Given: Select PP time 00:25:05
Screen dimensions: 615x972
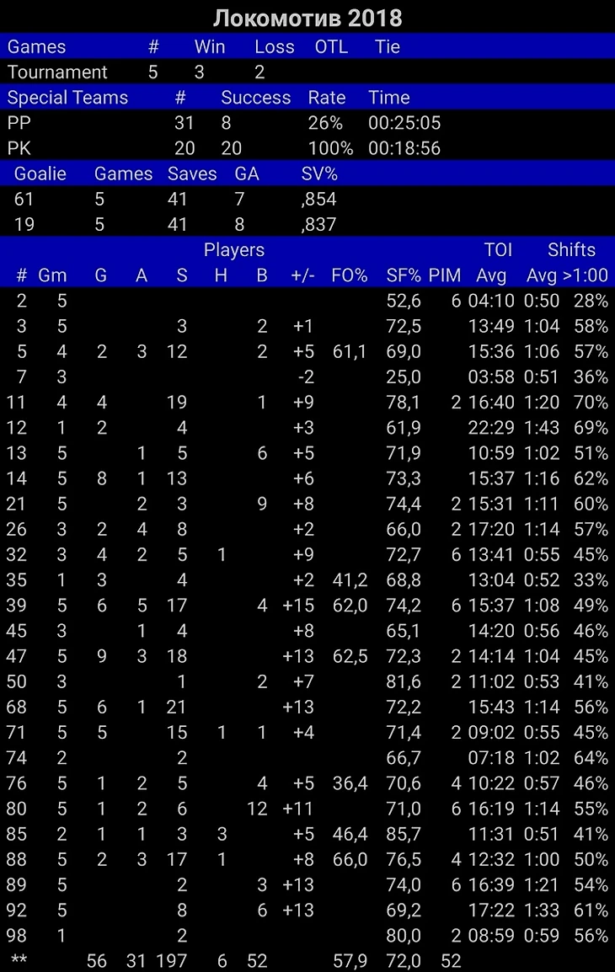Looking at the screenshot, I should click(x=404, y=123).
